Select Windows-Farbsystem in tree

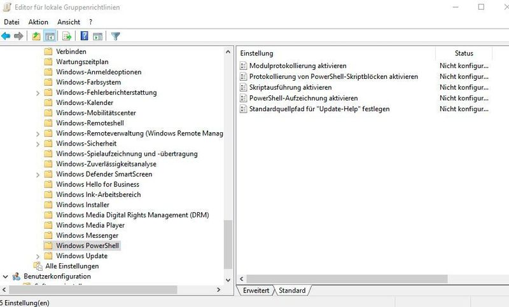click(x=88, y=82)
